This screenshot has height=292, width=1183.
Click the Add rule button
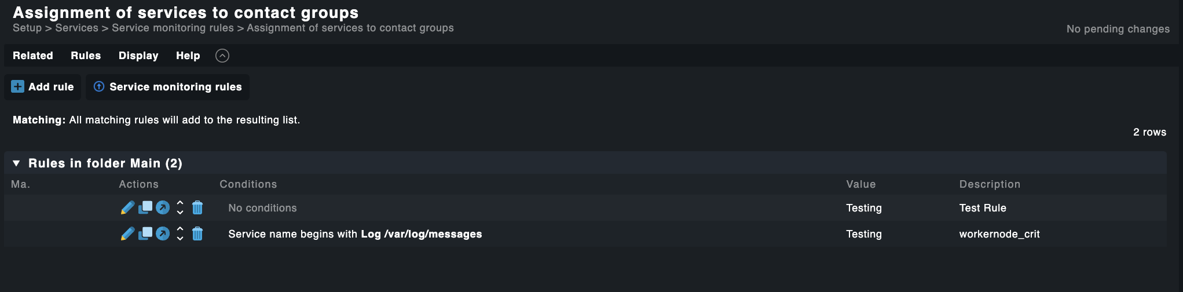pos(43,87)
